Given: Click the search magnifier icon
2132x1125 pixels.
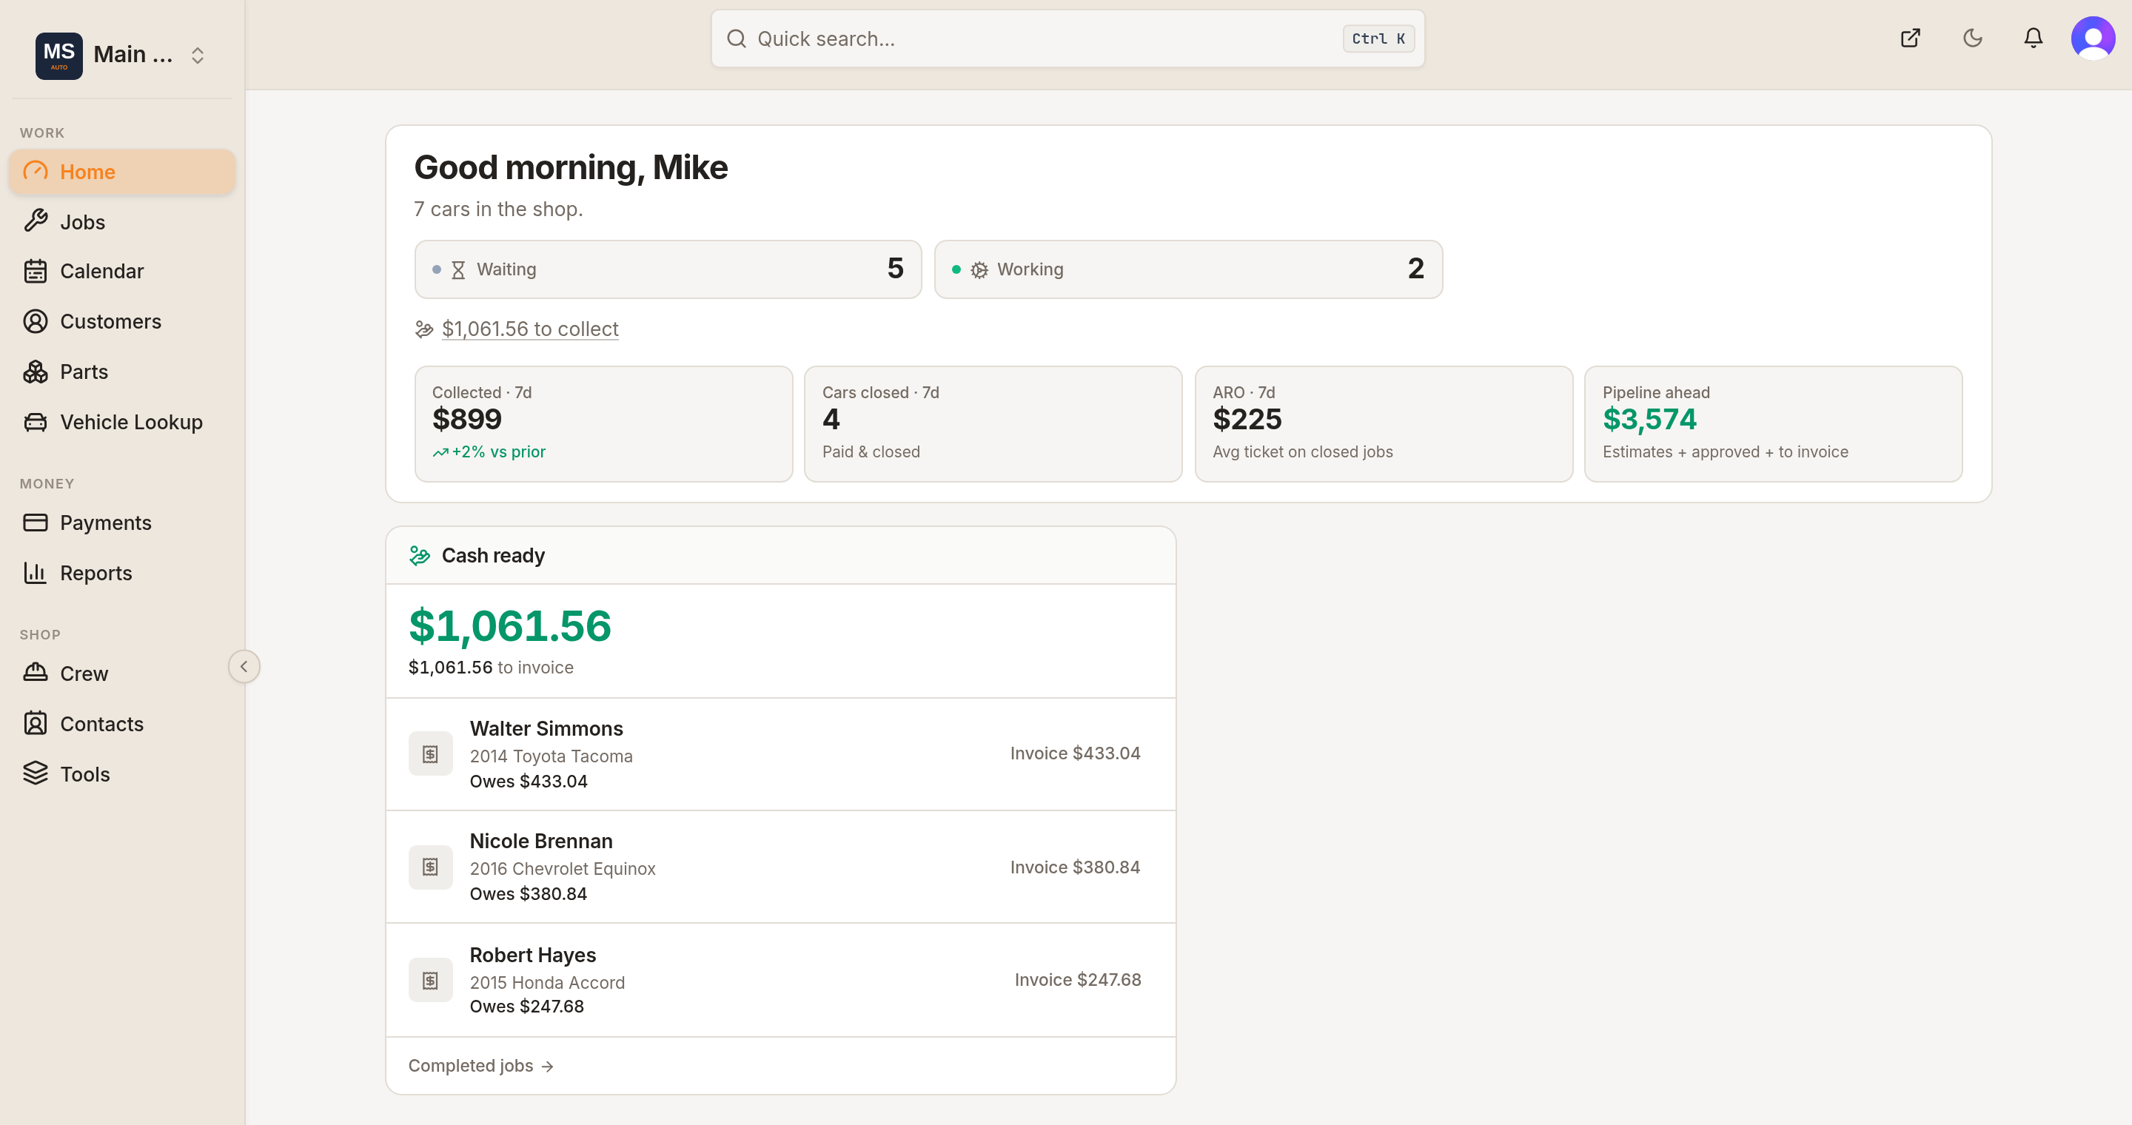Looking at the screenshot, I should [x=736, y=39].
